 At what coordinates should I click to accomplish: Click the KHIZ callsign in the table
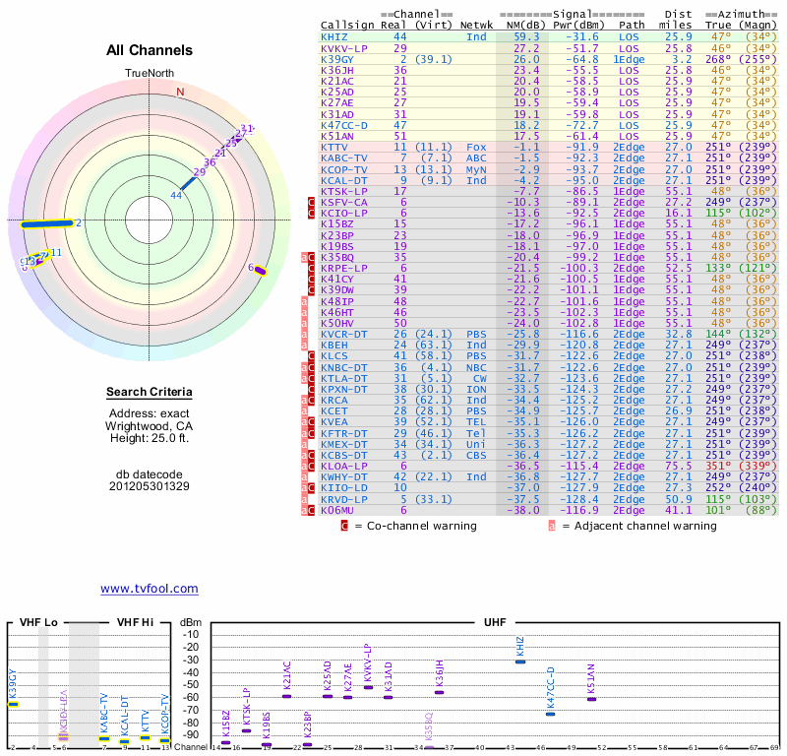tap(333, 35)
